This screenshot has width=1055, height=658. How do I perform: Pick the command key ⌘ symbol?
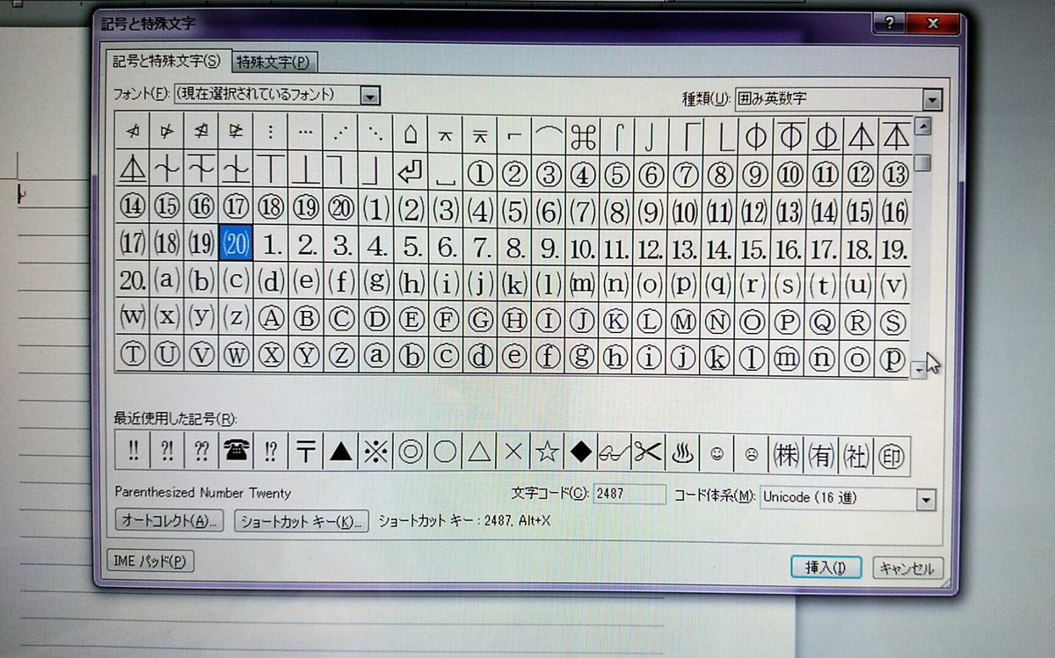click(582, 136)
